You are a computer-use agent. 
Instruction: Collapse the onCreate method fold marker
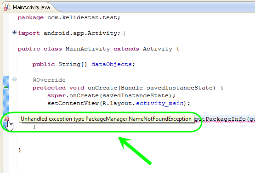point(15,79)
